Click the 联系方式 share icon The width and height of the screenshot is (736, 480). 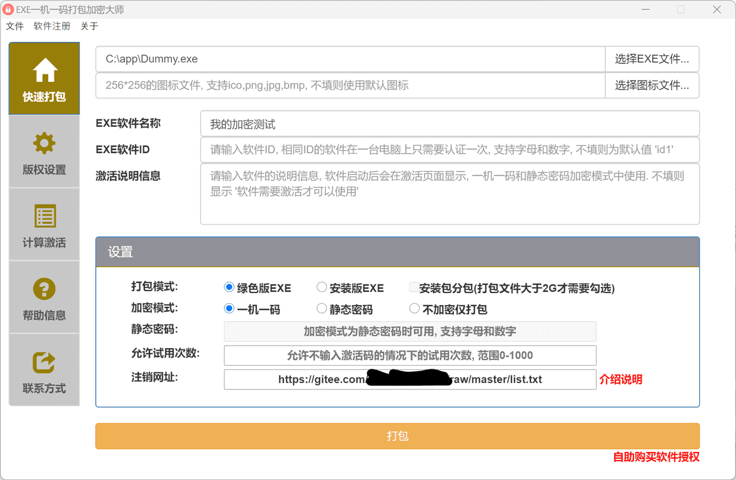coord(44,362)
